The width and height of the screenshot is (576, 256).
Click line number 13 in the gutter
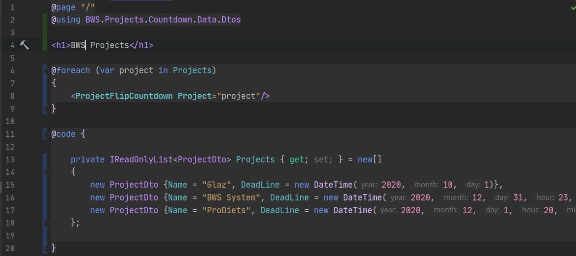pyautogui.click(x=10, y=159)
